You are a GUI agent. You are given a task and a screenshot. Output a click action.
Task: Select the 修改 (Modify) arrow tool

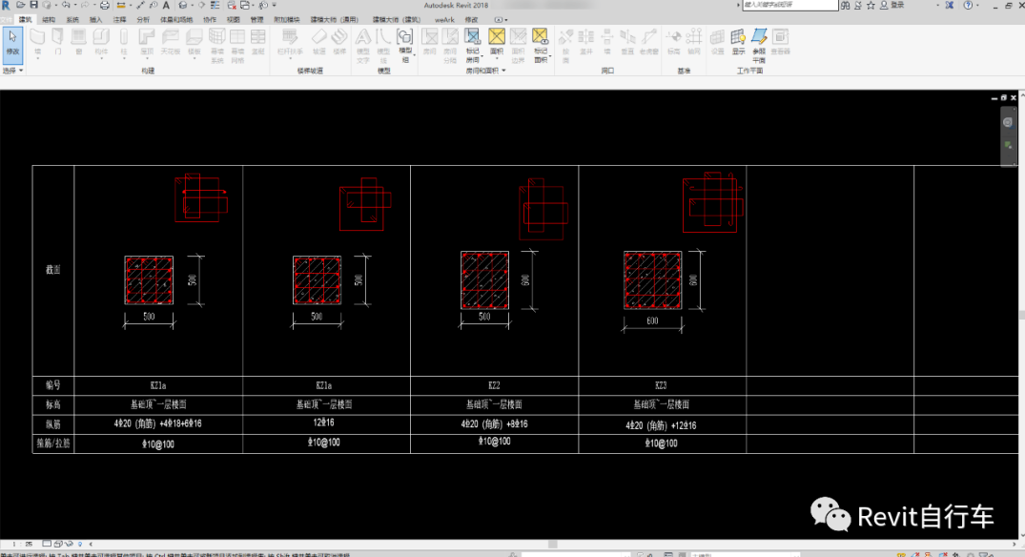click(x=12, y=43)
